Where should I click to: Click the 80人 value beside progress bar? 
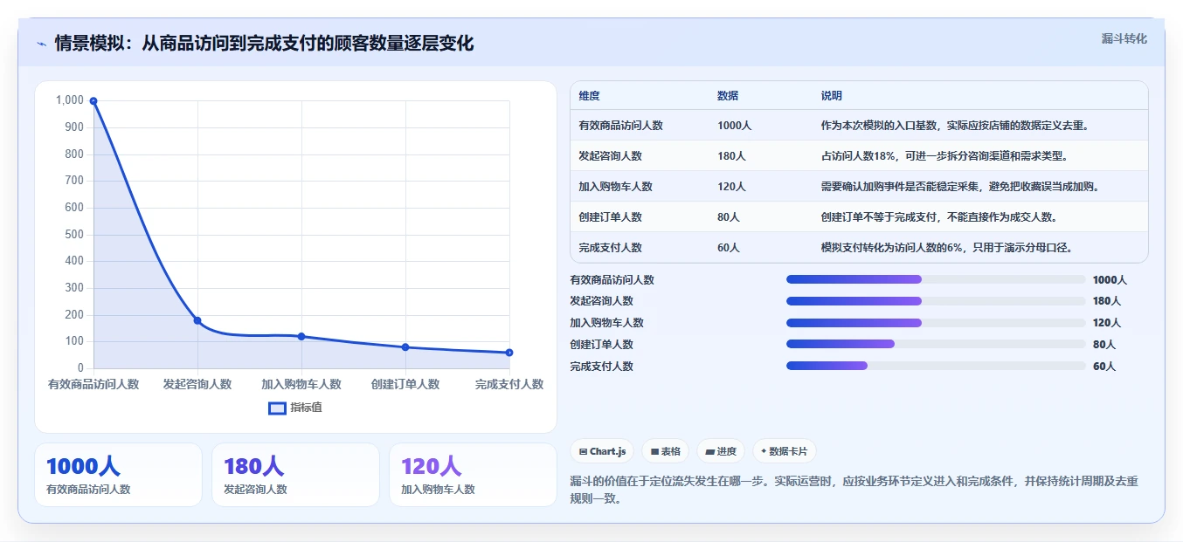1104,345
